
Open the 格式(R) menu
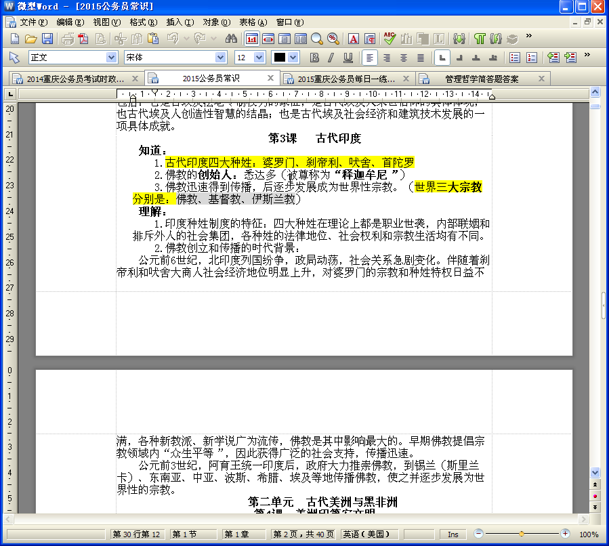click(144, 22)
